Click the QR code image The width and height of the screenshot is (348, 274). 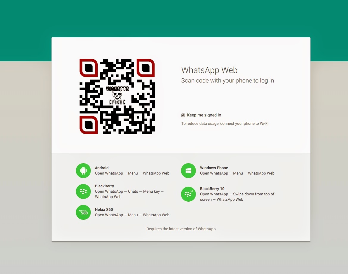pyautogui.click(x=117, y=96)
